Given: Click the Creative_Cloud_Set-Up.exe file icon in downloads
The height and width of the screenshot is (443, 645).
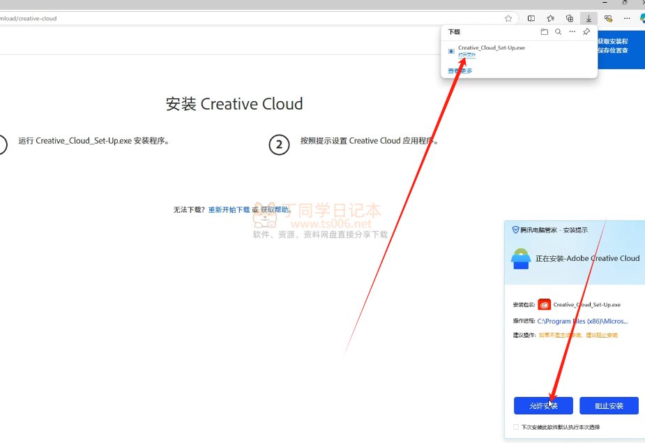Looking at the screenshot, I should pyautogui.click(x=451, y=51).
